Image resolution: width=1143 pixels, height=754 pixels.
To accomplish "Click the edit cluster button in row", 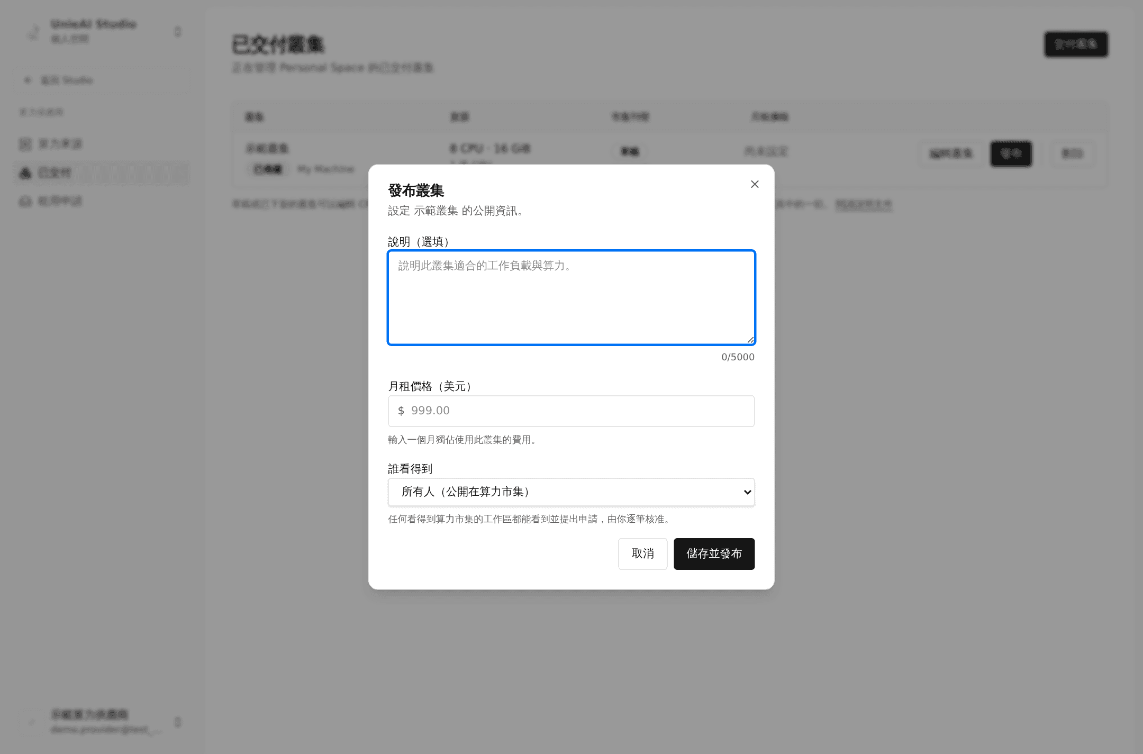I will coord(951,154).
